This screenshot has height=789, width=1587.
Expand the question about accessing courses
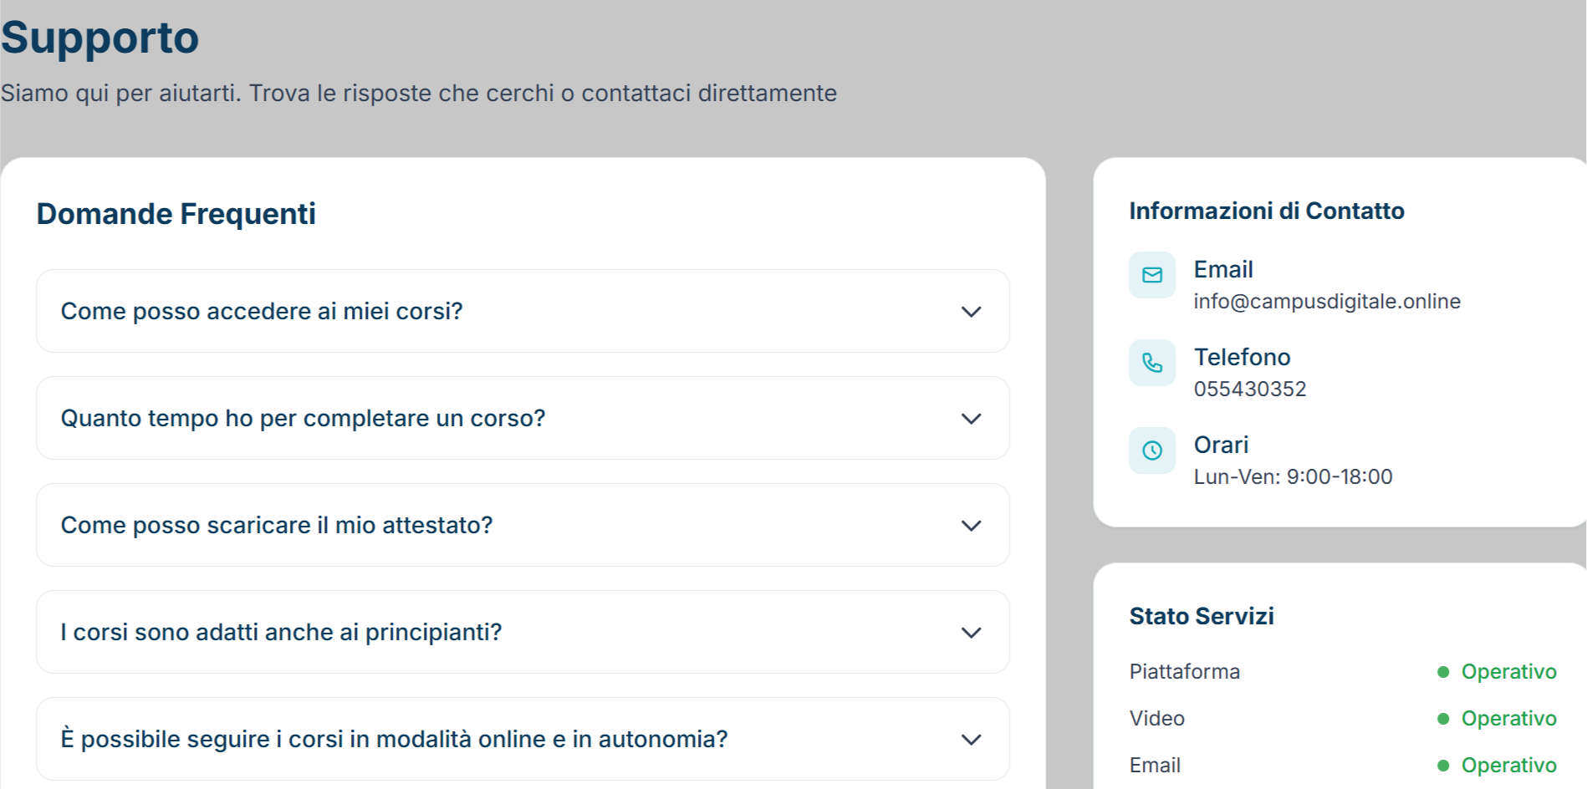523,311
